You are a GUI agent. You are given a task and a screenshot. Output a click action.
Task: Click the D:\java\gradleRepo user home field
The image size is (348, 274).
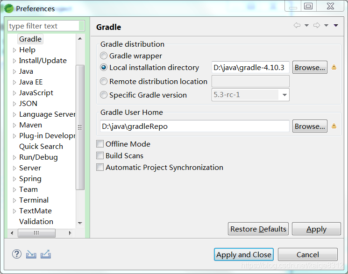point(195,126)
